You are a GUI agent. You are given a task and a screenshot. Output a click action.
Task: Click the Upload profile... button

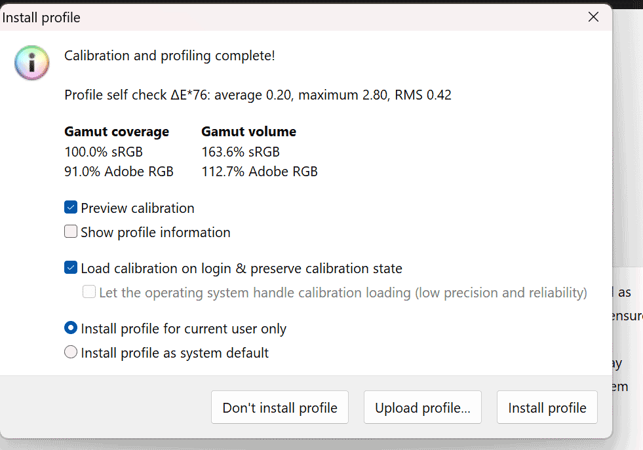pyautogui.click(x=423, y=408)
